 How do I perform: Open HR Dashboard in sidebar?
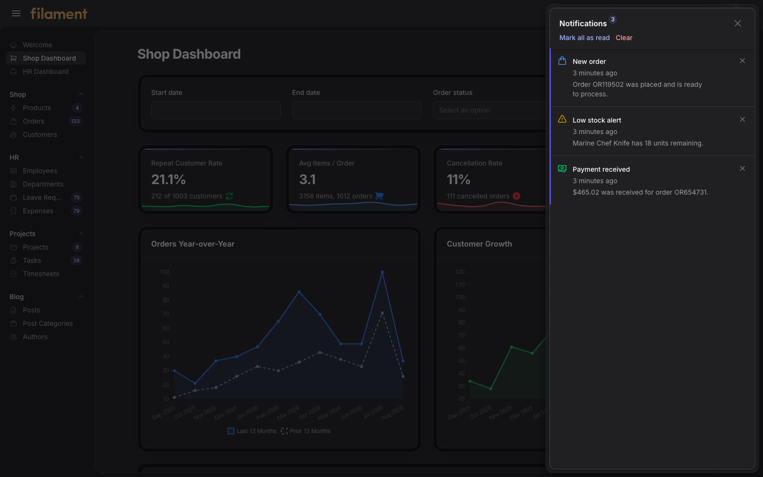coord(46,72)
